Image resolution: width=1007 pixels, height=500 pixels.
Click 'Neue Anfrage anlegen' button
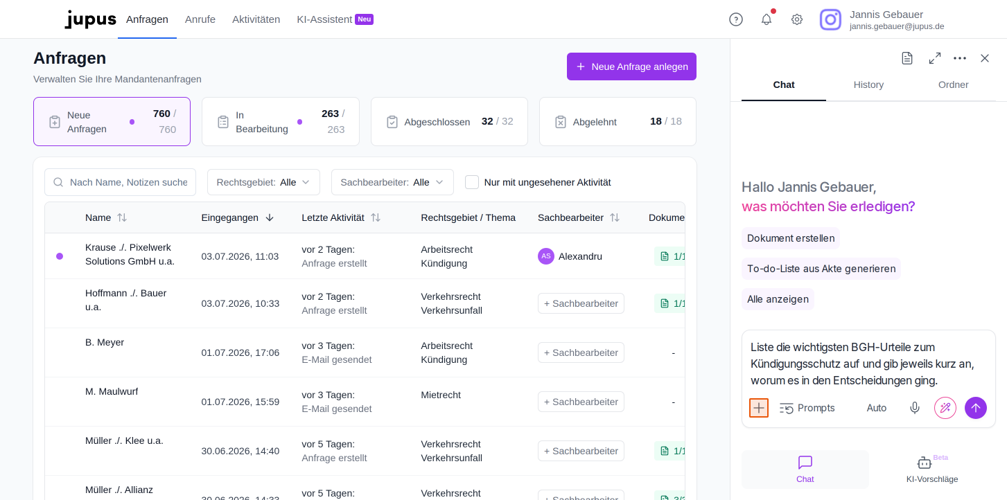pyautogui.click(x=631, y=66)
